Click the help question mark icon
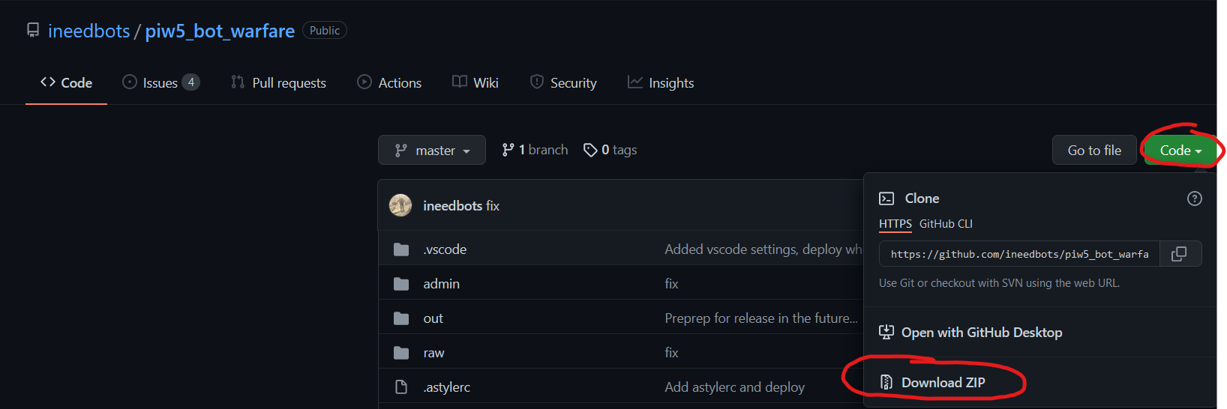The width and height of the screenshot is (1227, 409). (1195, 199)
